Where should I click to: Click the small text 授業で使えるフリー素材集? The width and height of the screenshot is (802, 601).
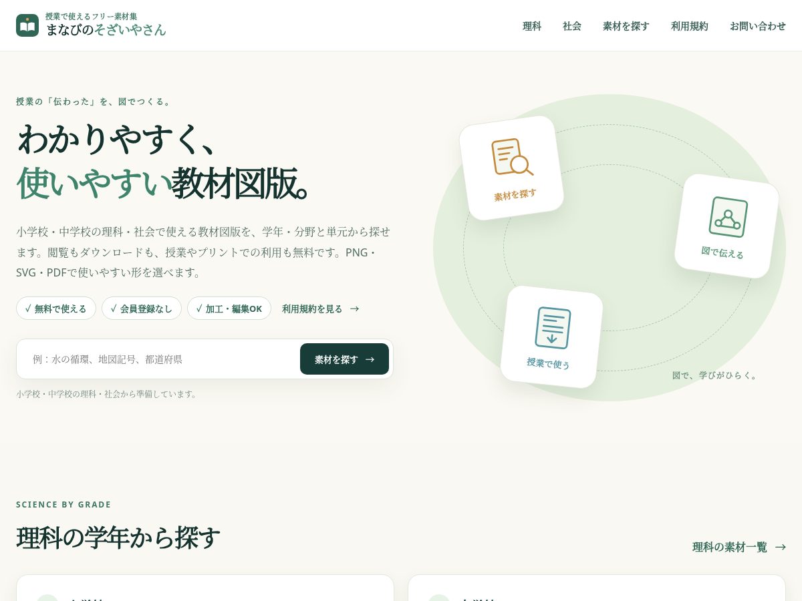pos(92,16)
